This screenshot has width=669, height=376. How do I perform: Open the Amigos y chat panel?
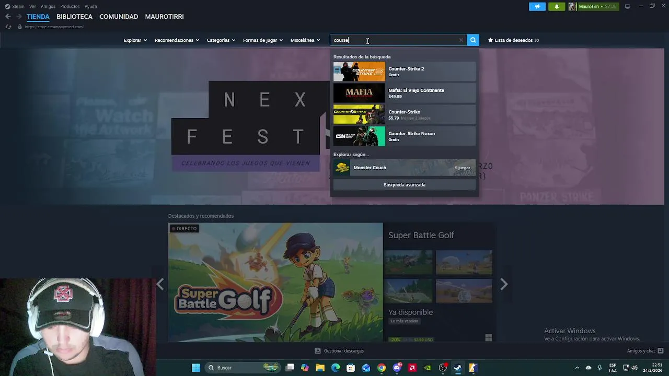click(x=645, y=351)
